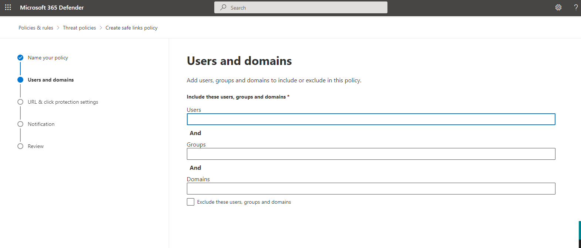This screenshot has height=248, width=581.
Task: Open the settings gear icon
Action: click(x=558, y=7)
